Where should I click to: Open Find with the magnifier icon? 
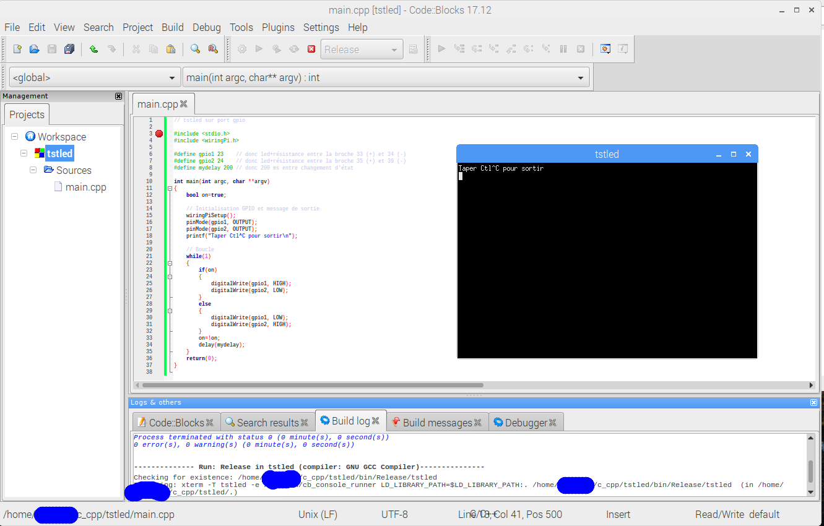tap(195, 50)
